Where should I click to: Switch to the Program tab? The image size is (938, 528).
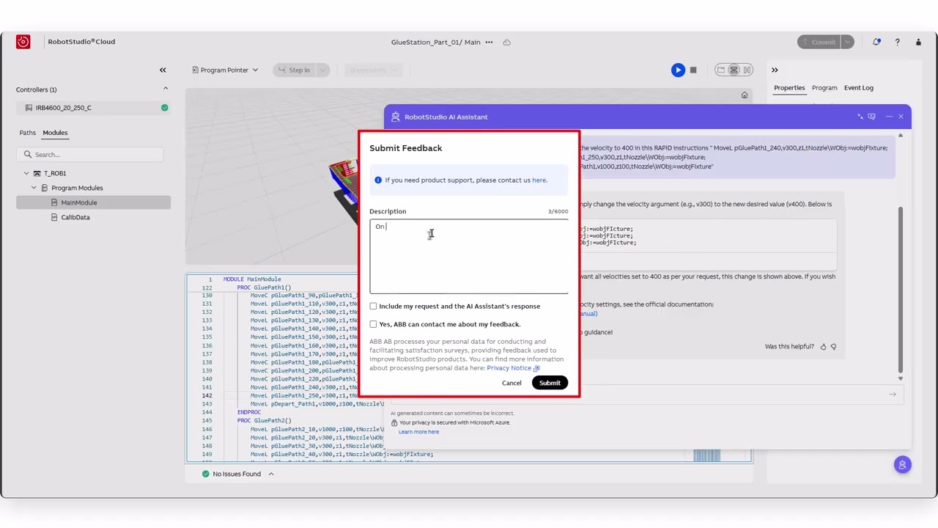point(824,88)
